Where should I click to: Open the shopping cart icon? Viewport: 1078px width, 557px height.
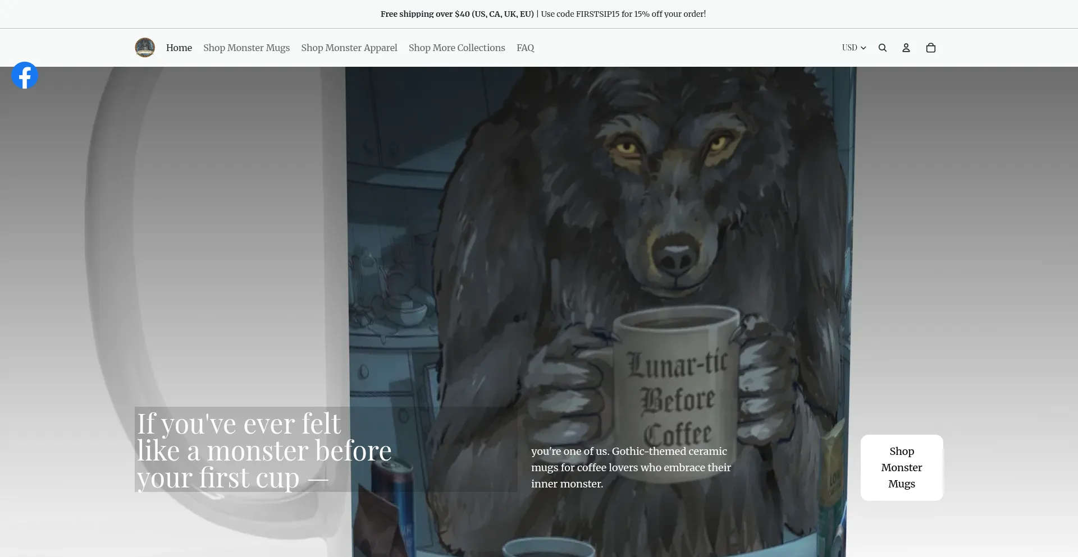pyautogui.click(x=931, y=48)
